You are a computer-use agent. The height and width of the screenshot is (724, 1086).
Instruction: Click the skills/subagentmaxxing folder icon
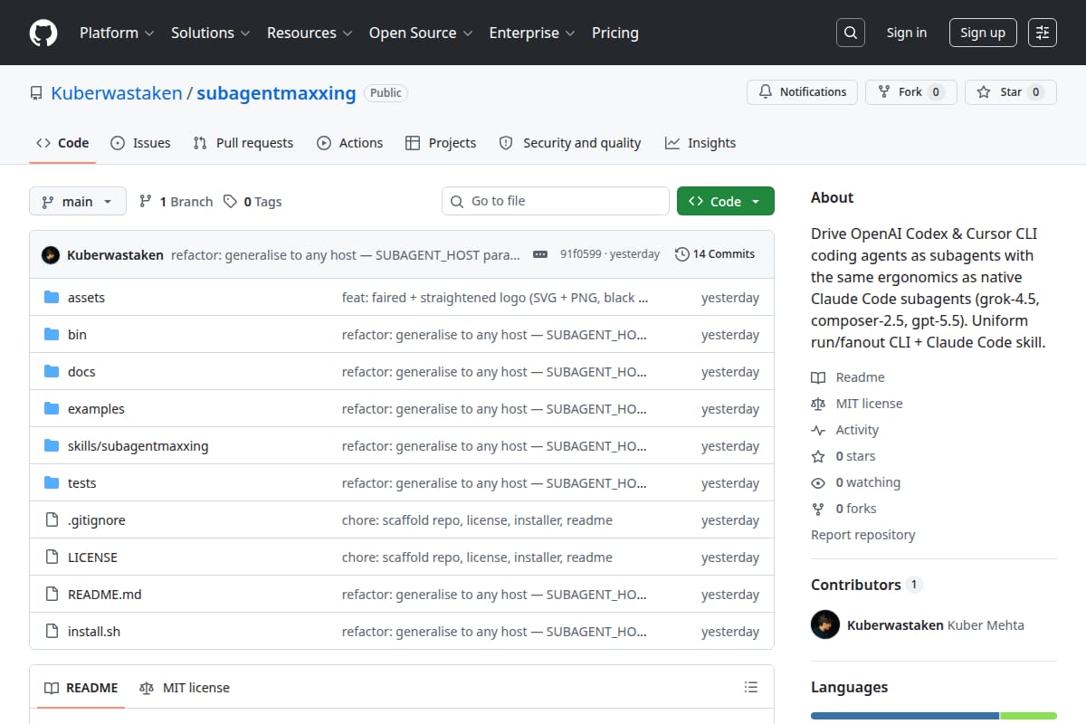tap(52, 446)
